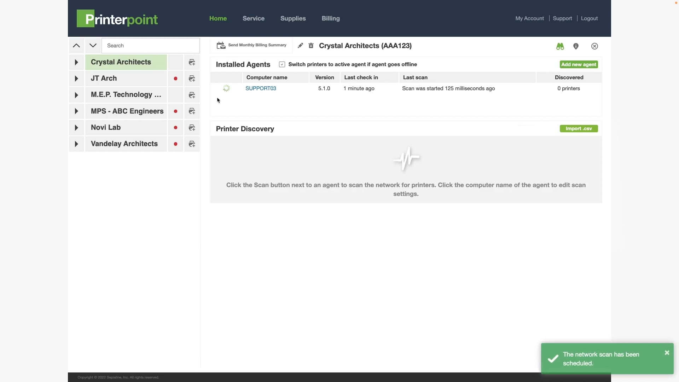Open My Account link
Screen dimensions: 679x382
(x=529, y=18)
